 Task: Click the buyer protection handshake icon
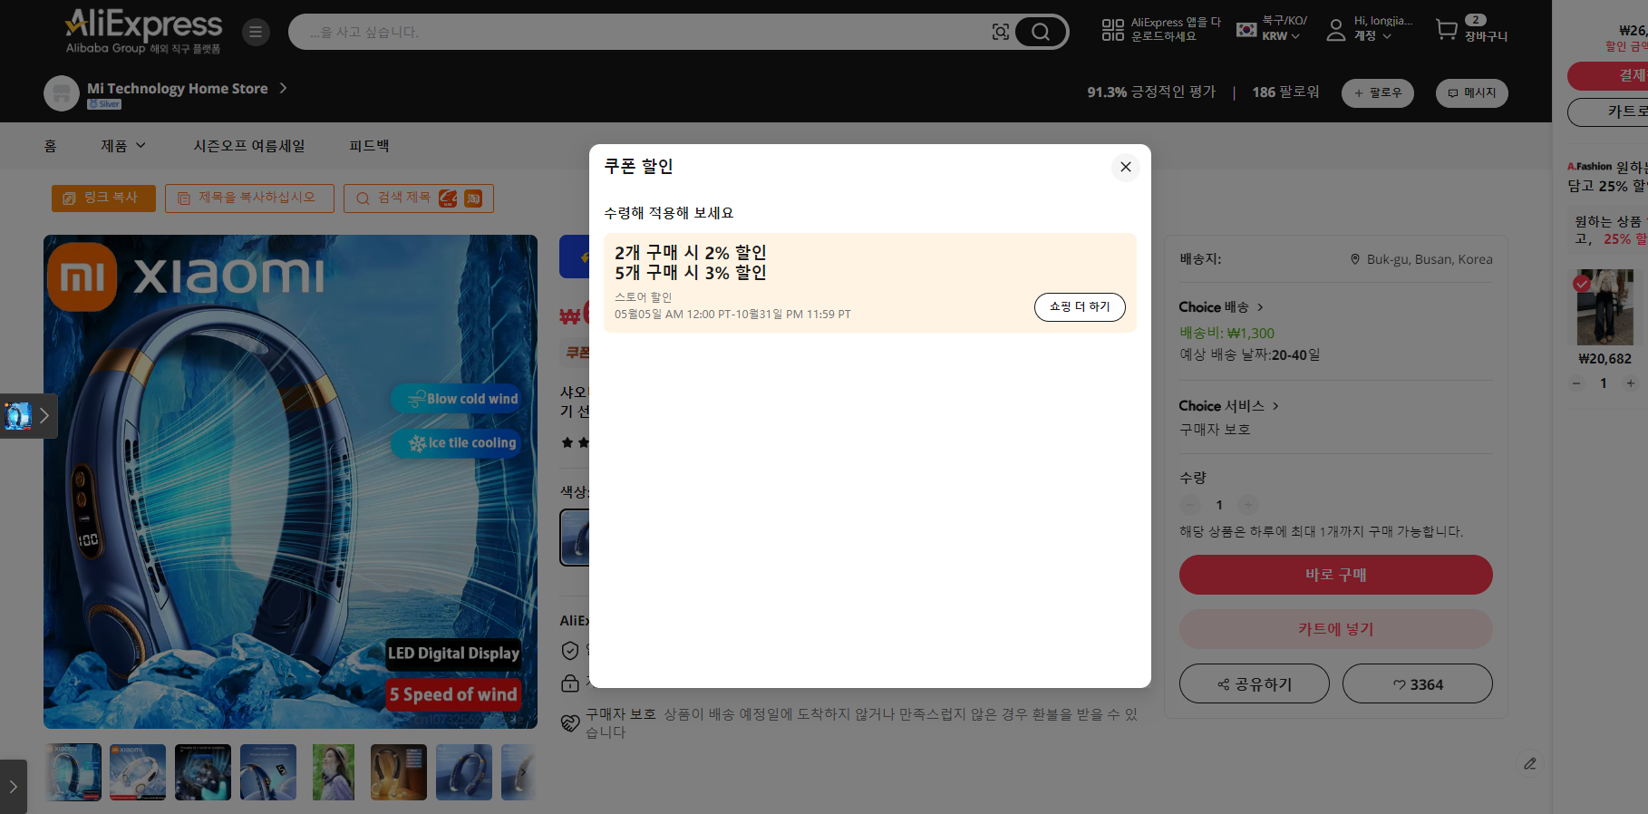pyautogui.click(x=570, y=722)
